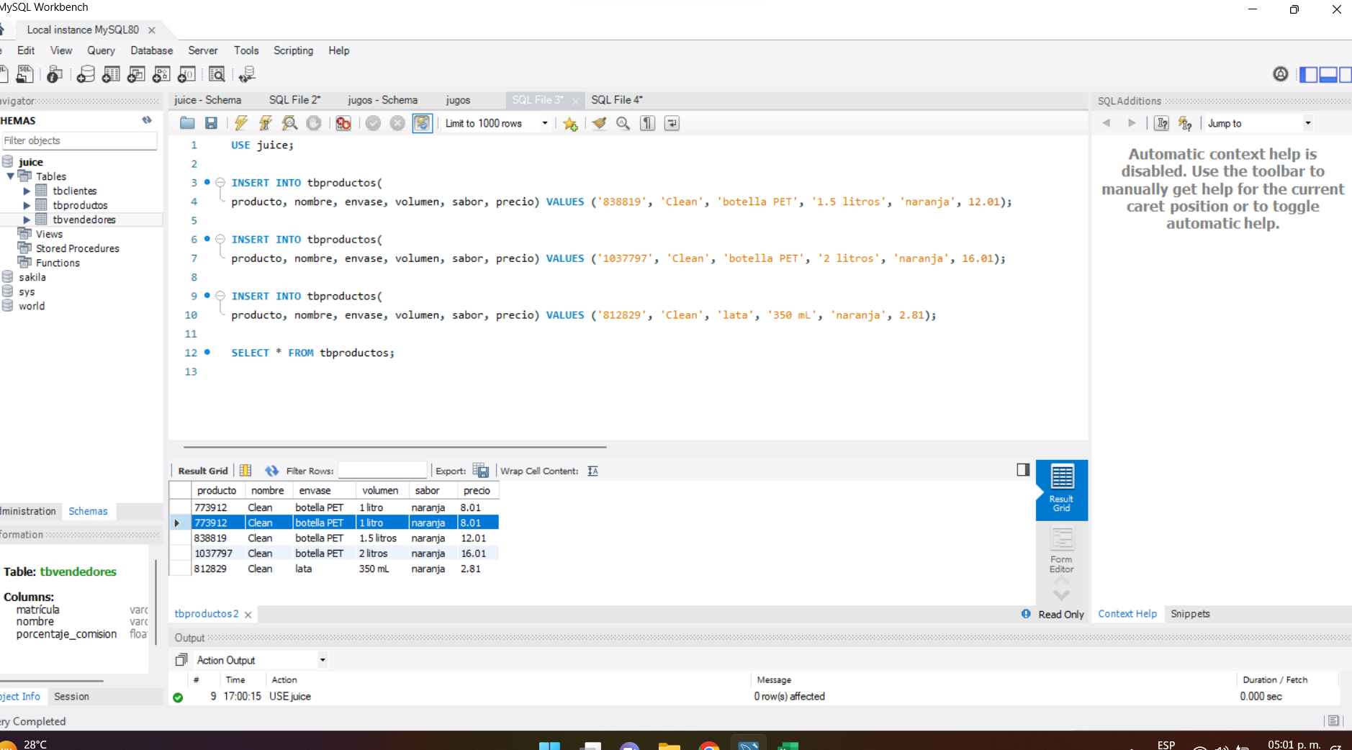
Task: Open the Server menu
Action: tap(202, 50)
